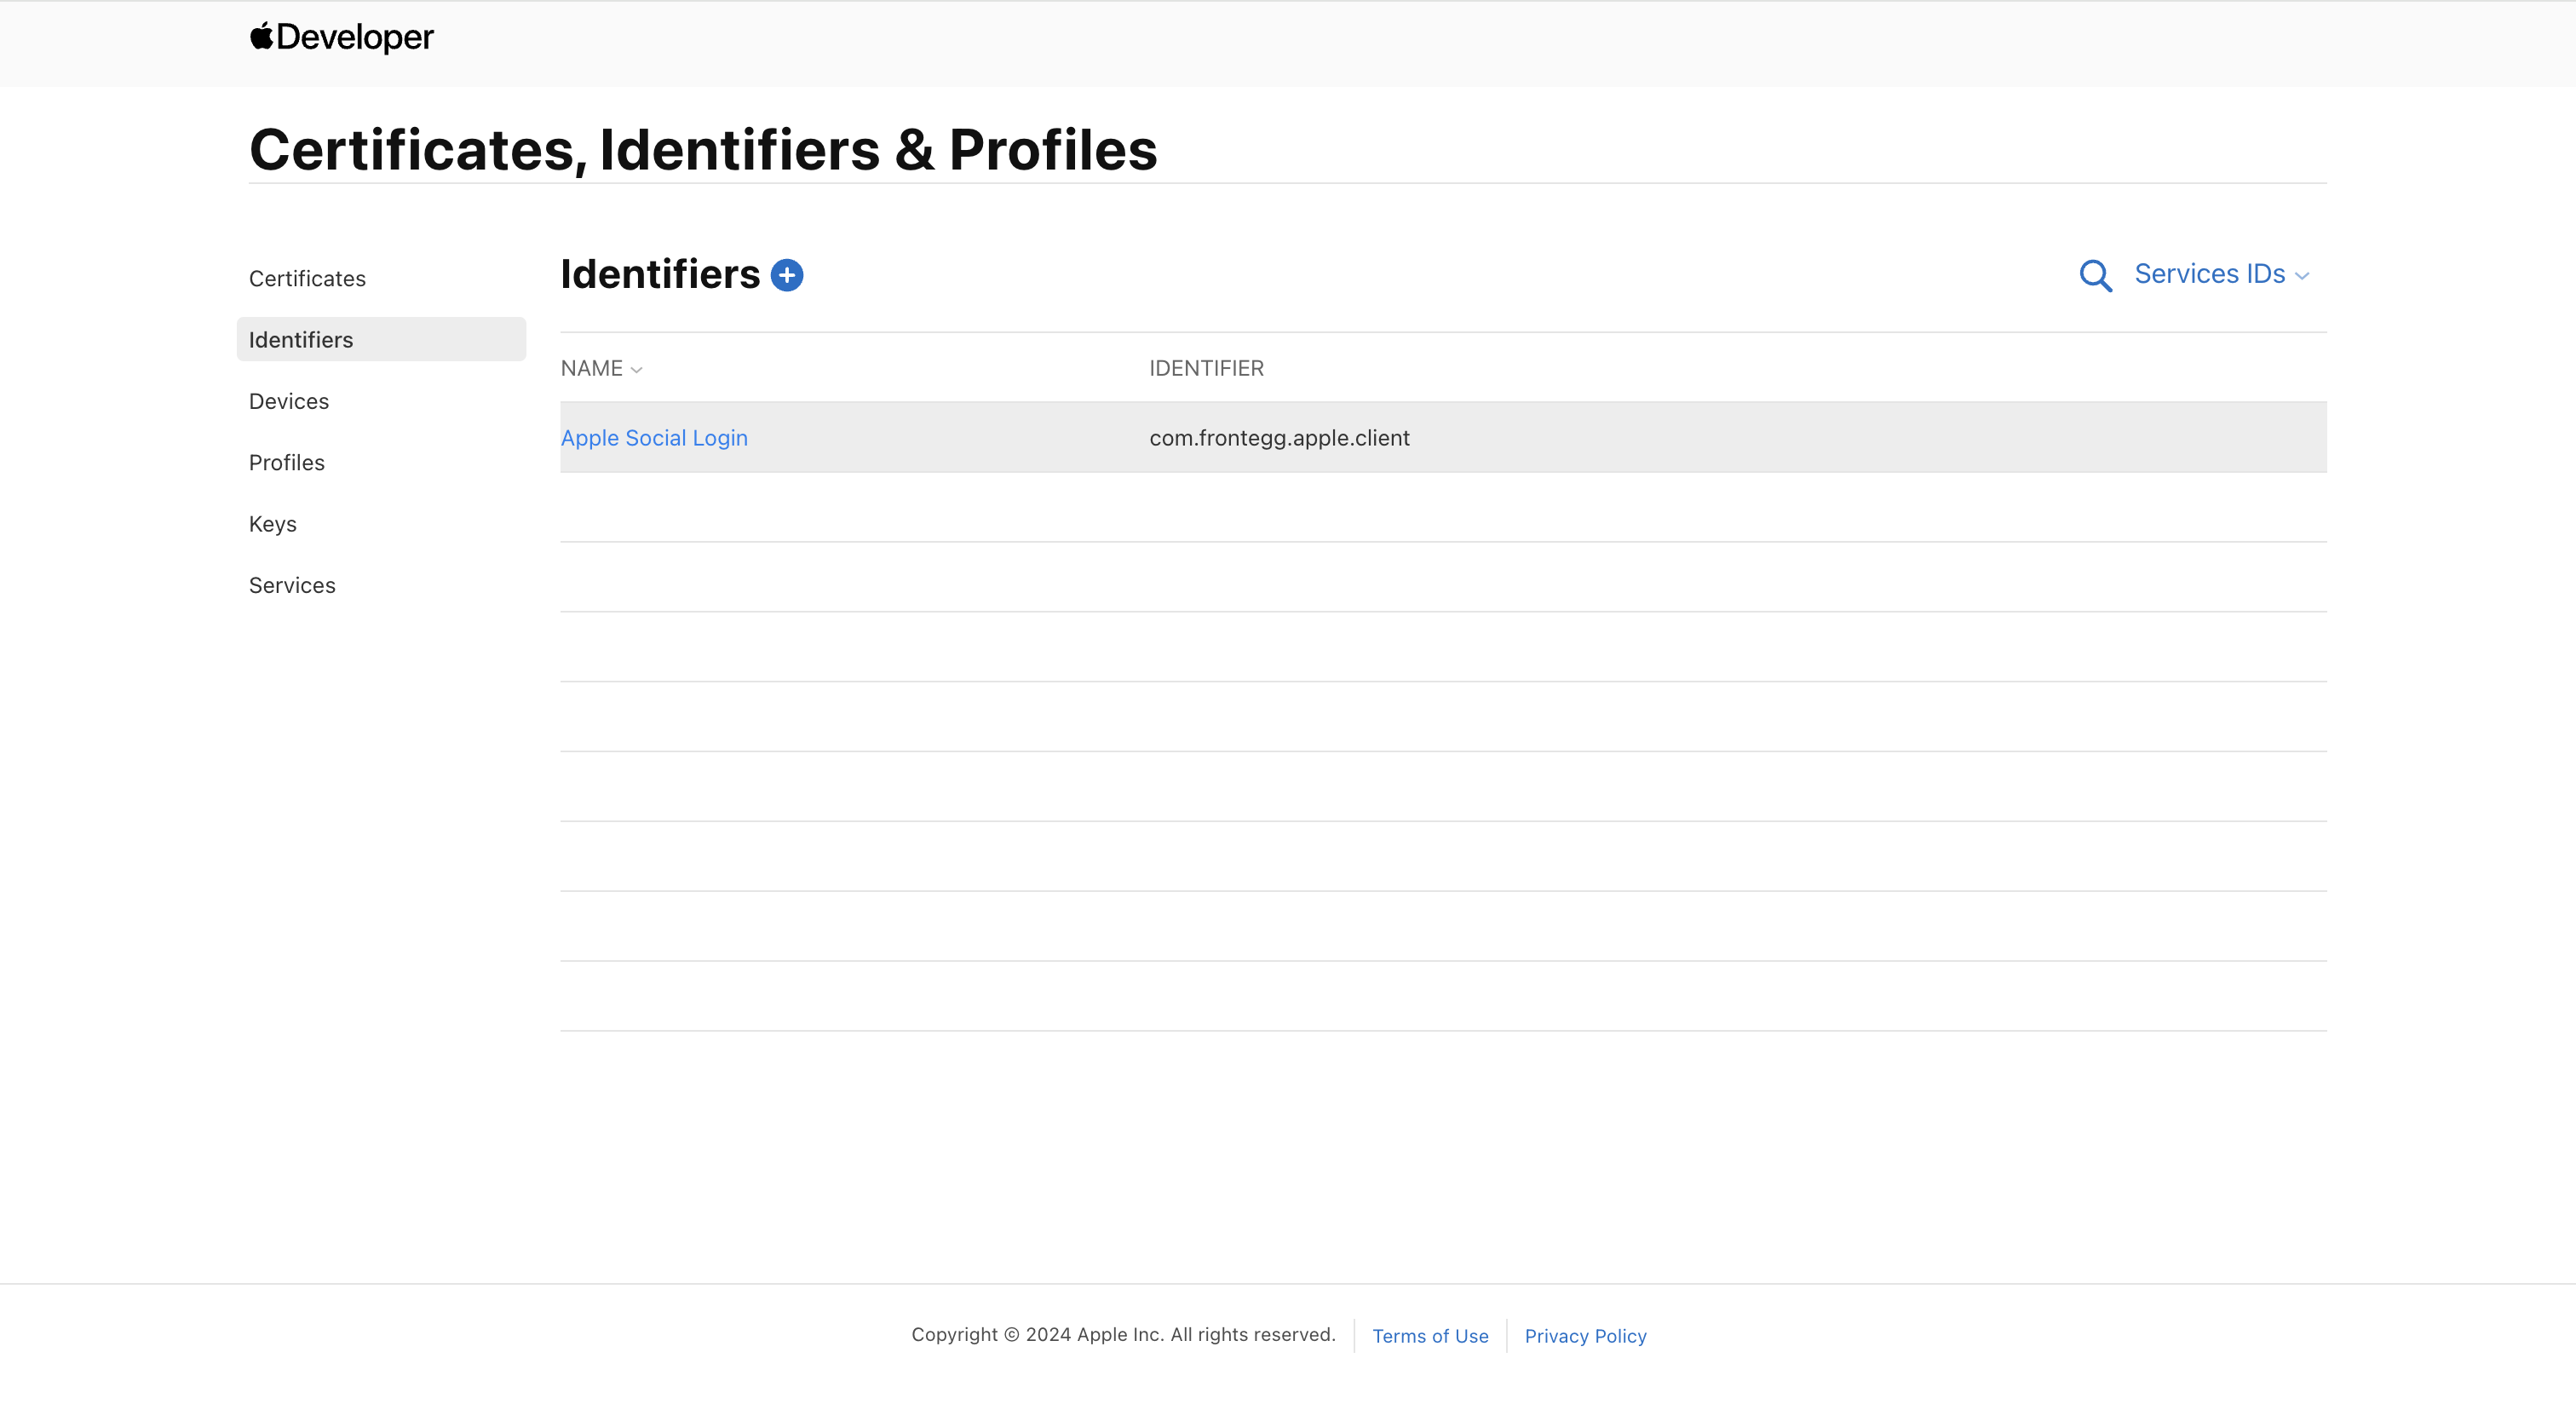
Task: Click the Apple logo icon
Action: [261, 36]
